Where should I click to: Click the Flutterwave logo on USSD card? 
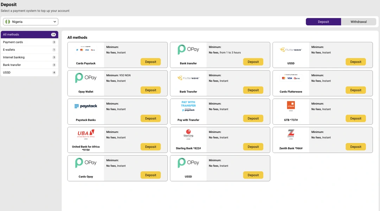click(x=291, y=50)
